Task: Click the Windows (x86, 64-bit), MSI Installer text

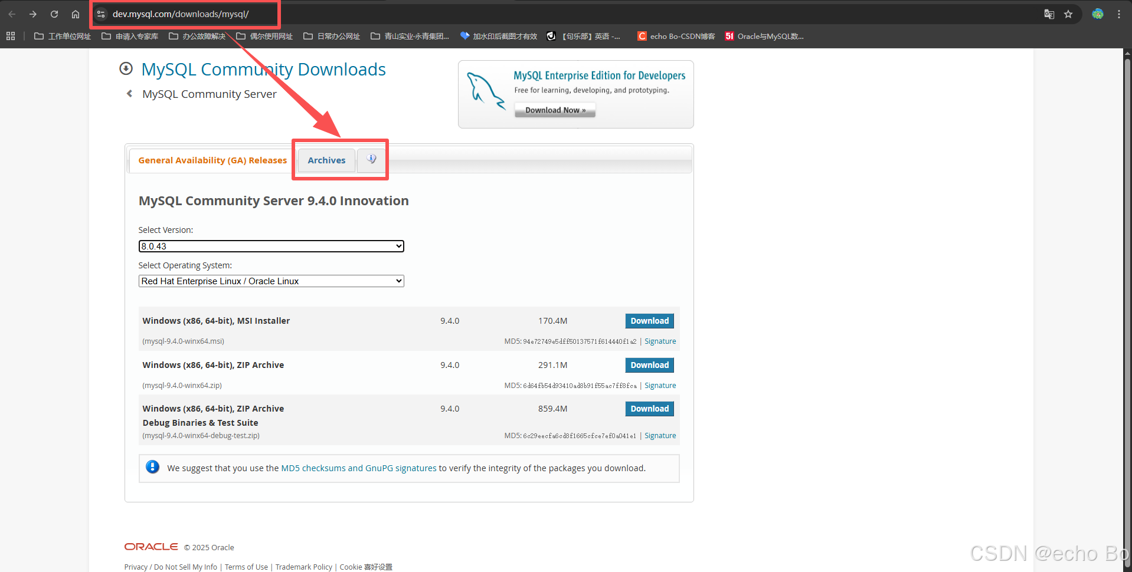Action: point(216,321)
